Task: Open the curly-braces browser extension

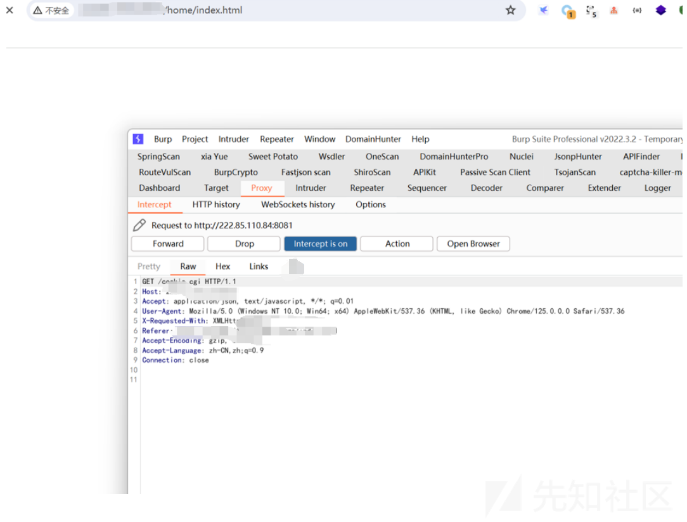Action: [x=637, y=10]
